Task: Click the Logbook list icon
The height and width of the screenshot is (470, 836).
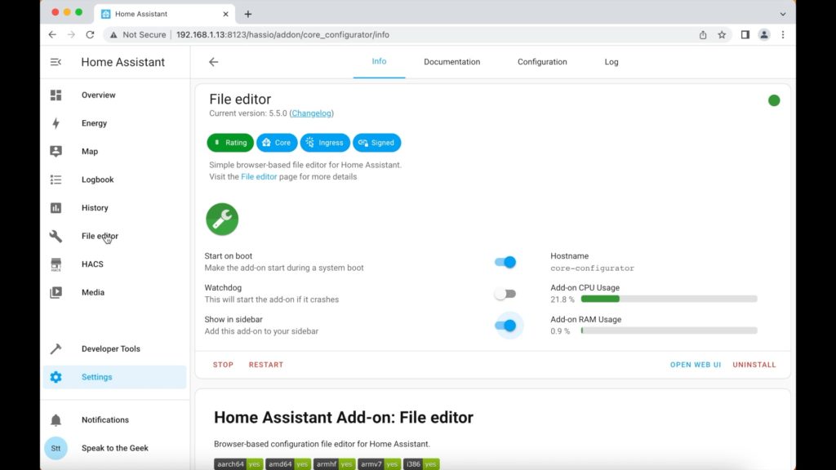Action: click(56, 180)
